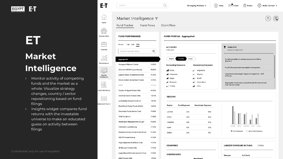Viewport: 283px width, 159px height.
Task: Select TCW Funds Inc row
Action: pos(137,117)
